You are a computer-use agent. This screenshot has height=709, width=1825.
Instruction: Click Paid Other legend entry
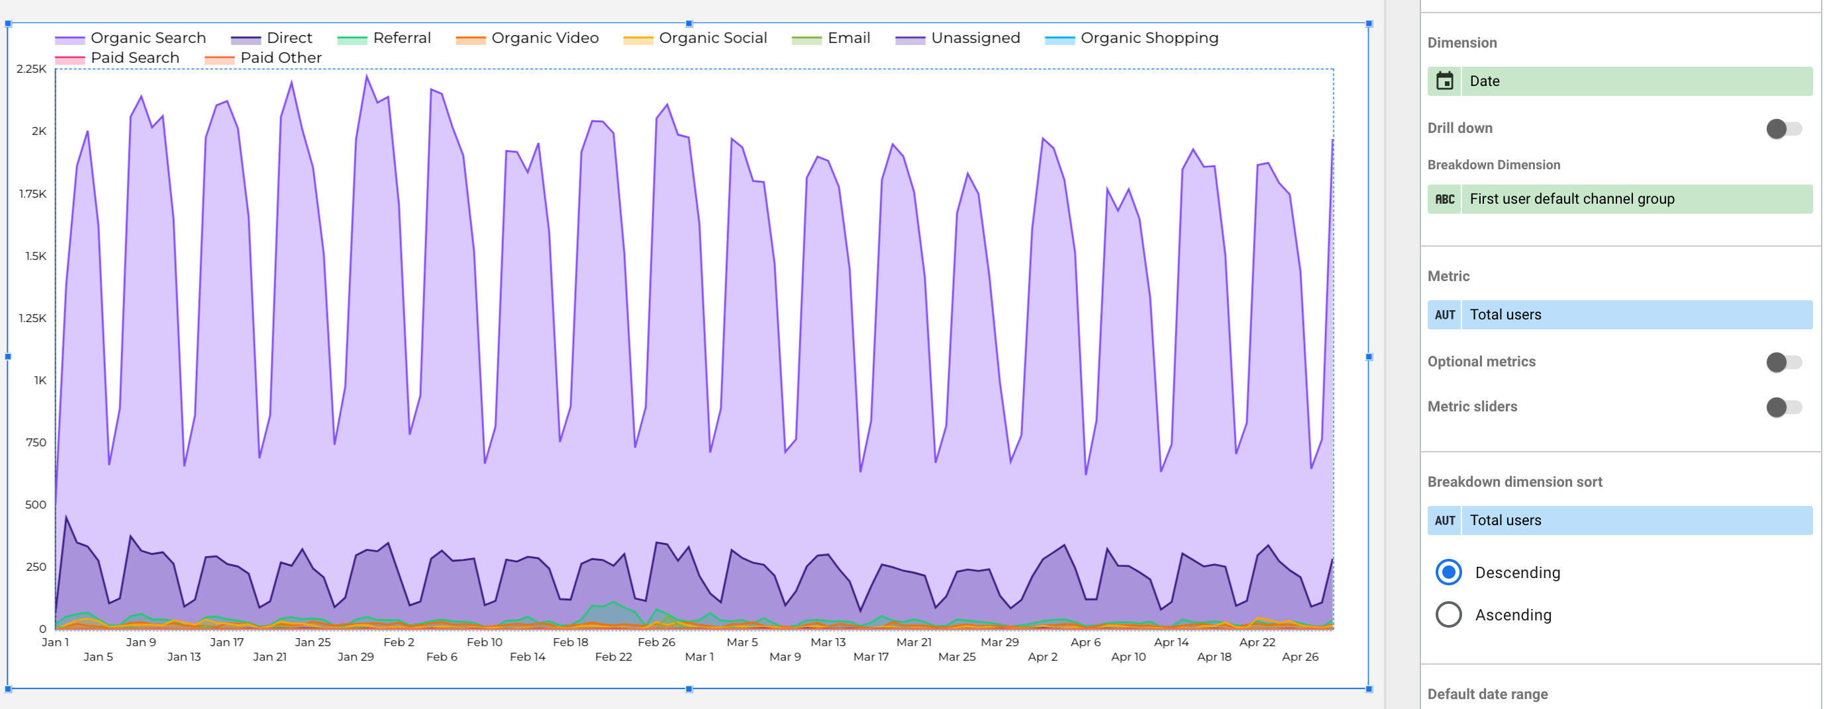(x=263, y=58)
